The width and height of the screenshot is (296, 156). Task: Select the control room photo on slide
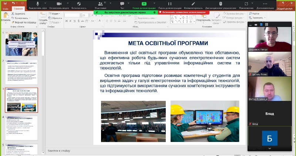click(133, 121)
